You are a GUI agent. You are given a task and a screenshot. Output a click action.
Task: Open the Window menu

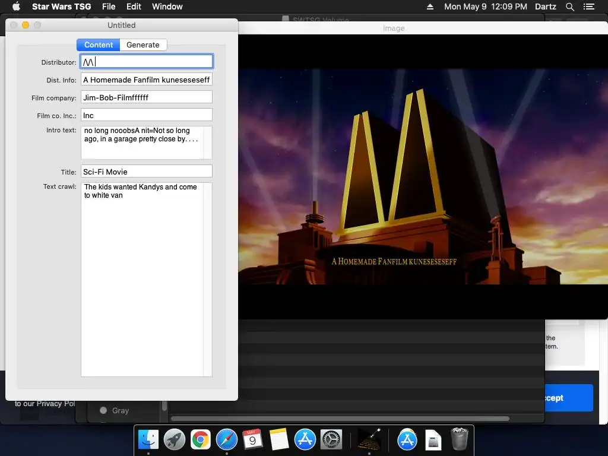click(x=167, y=7)
